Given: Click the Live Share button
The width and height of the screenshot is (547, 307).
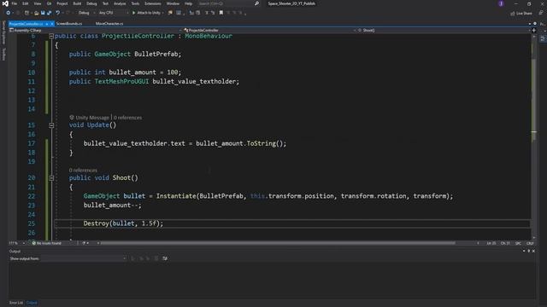Looking at the screenshot, I should pos(521,14).
